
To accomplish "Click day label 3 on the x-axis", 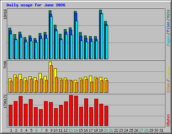I will pos(21,130).
